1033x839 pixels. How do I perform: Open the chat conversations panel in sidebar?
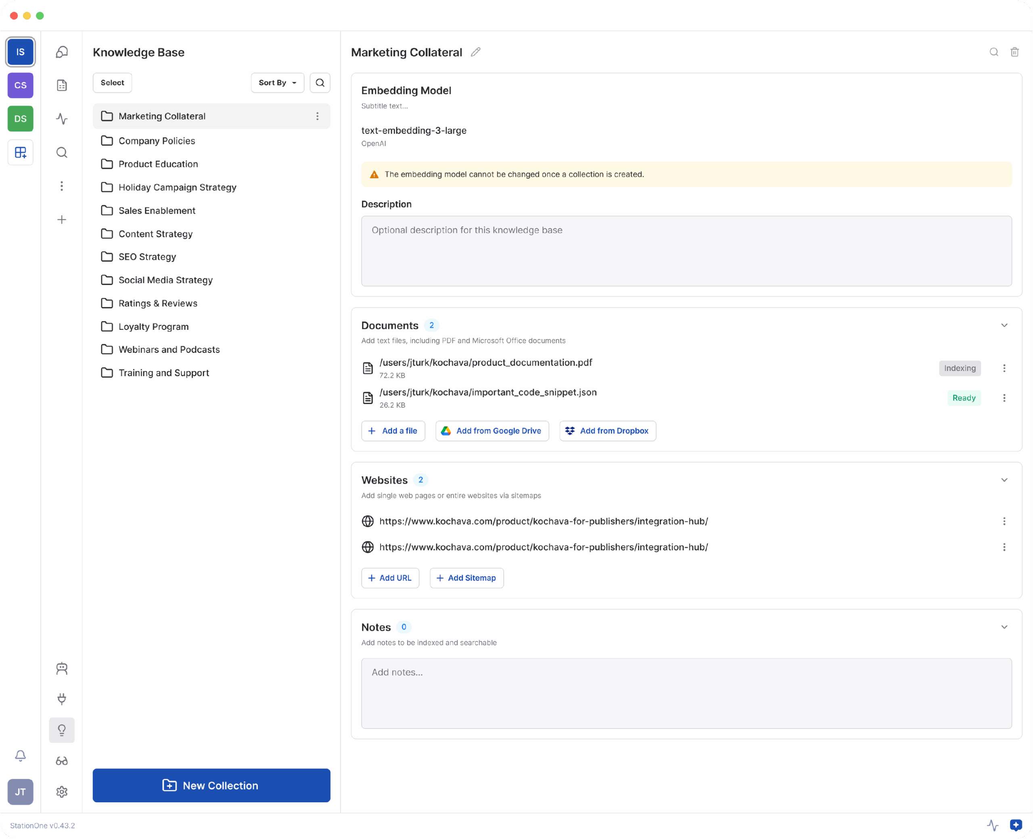click(62, 52)
